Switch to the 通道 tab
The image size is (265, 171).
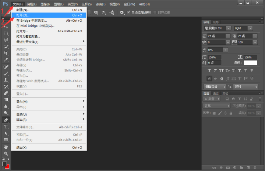[x=216, y=93]
